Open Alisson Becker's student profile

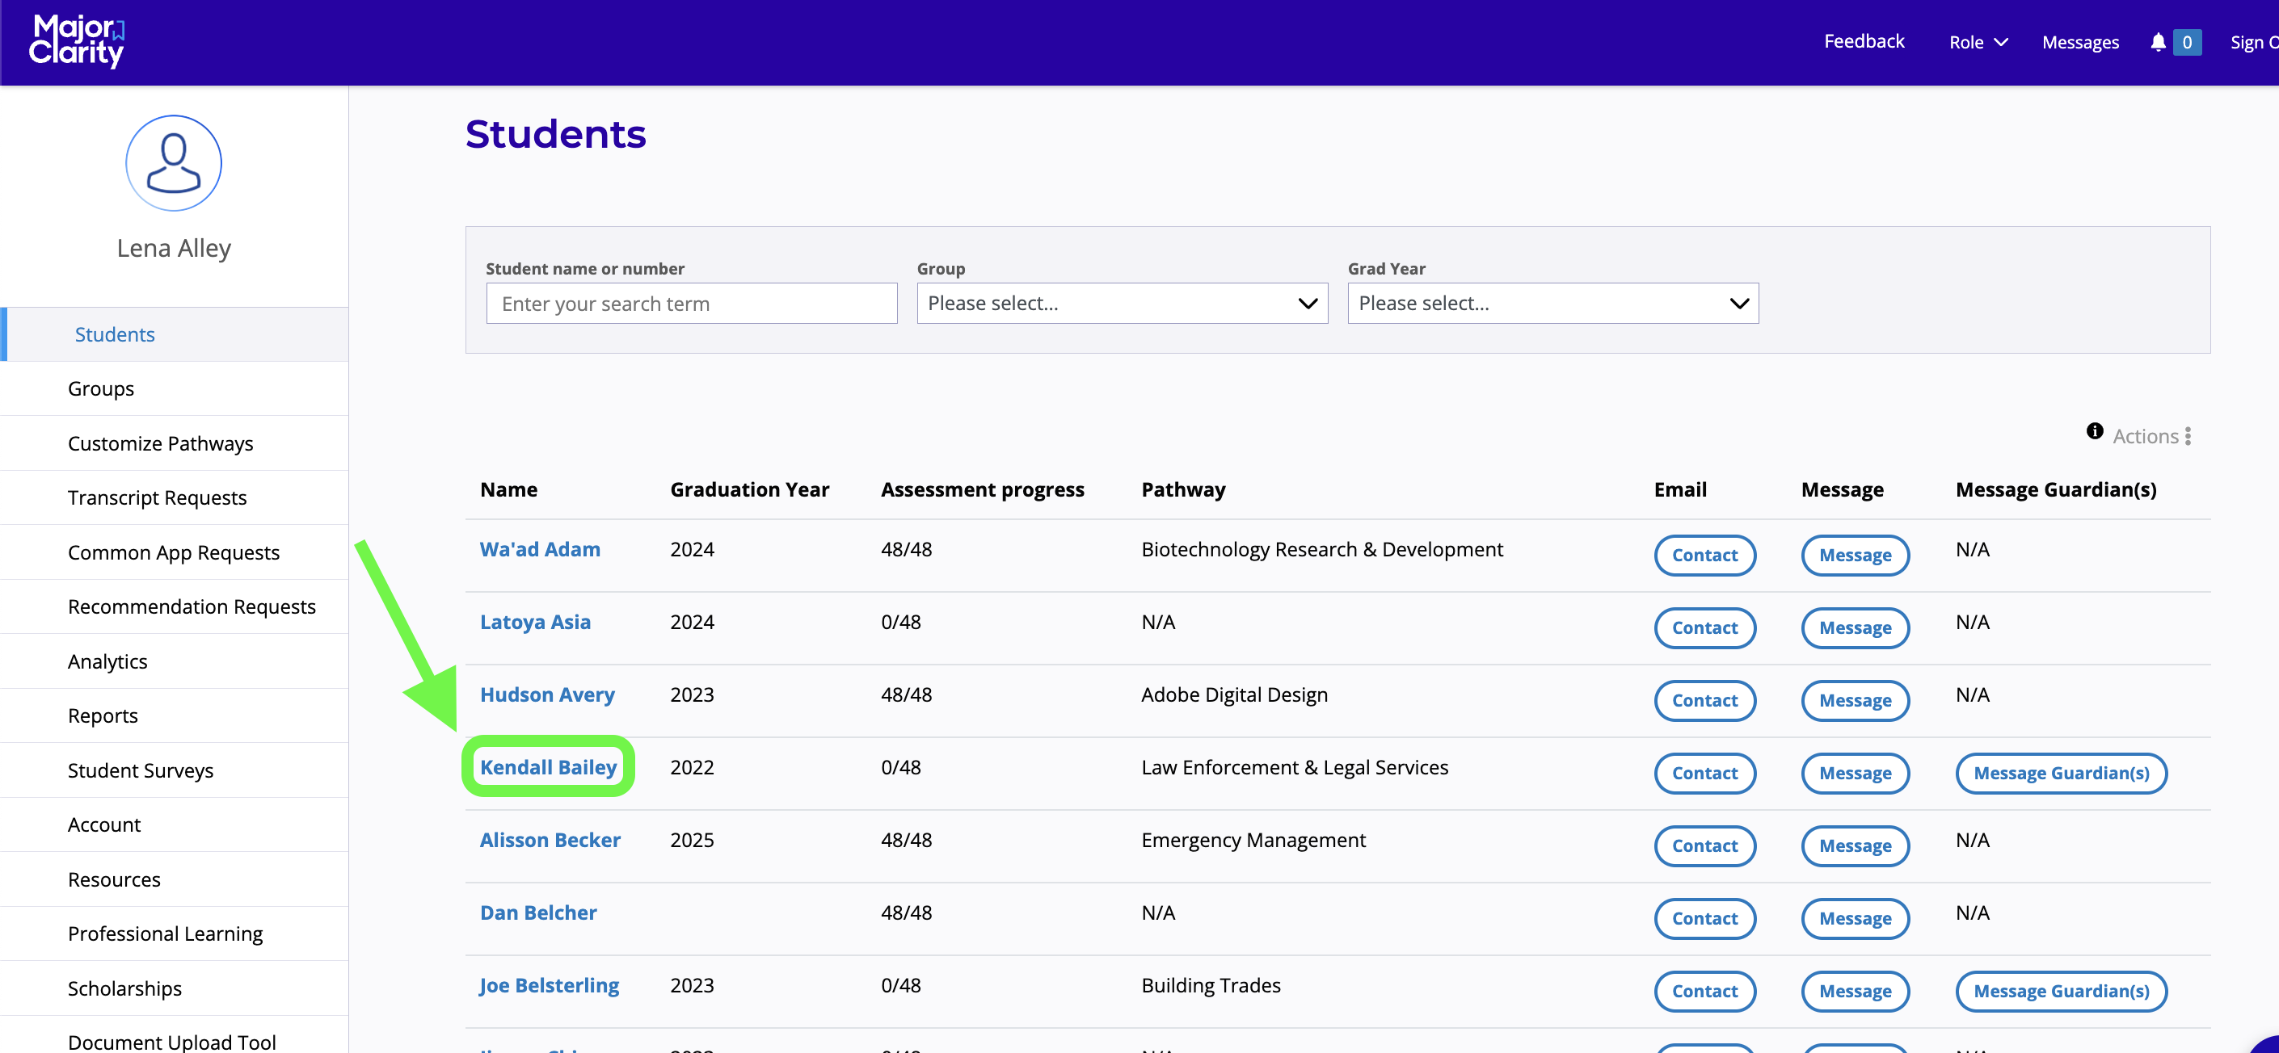550,840
